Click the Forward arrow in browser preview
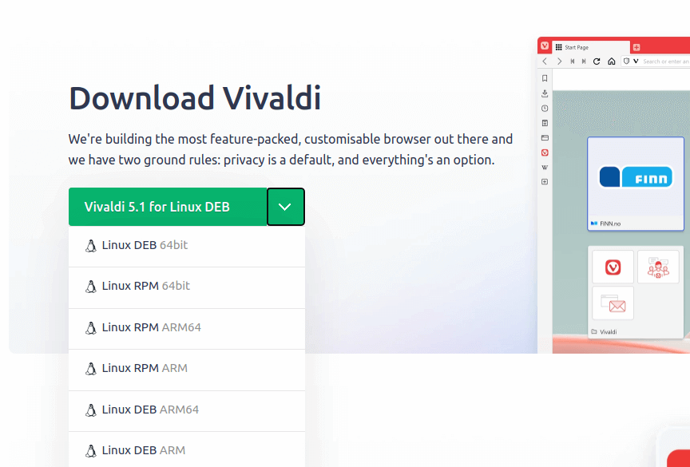The width and height of the screenshot is (690, 467). 559,61
